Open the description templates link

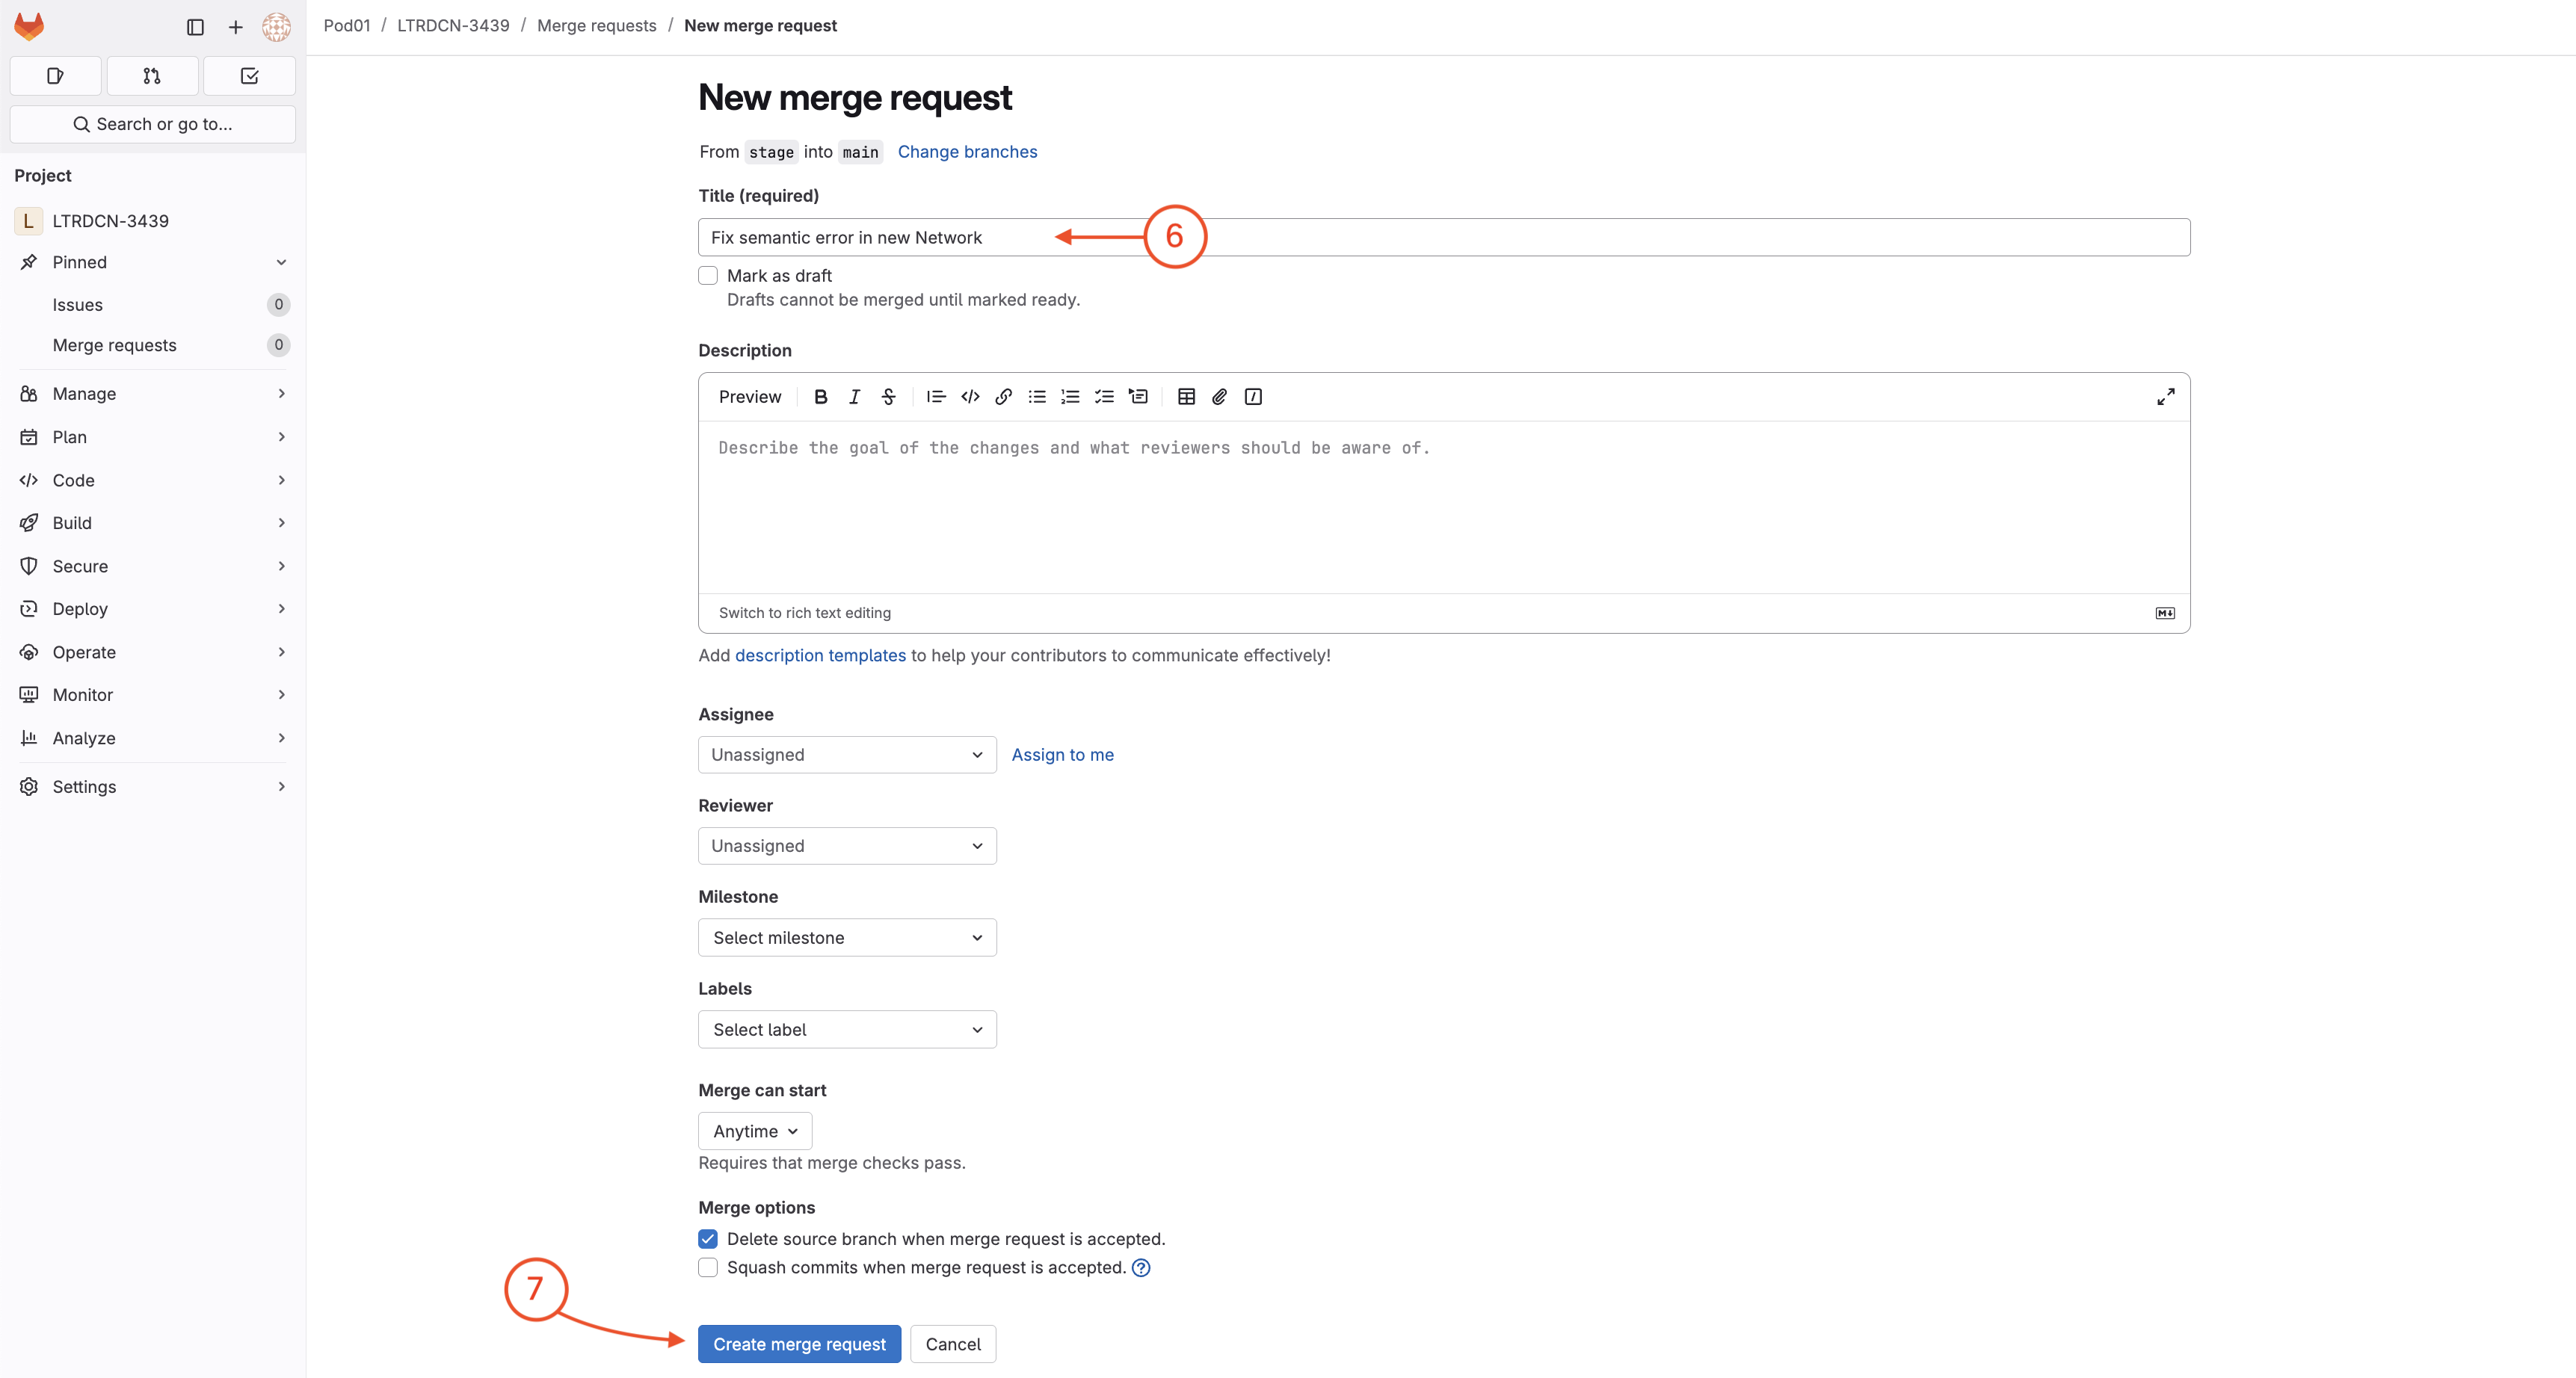click(x=820, y=656)
